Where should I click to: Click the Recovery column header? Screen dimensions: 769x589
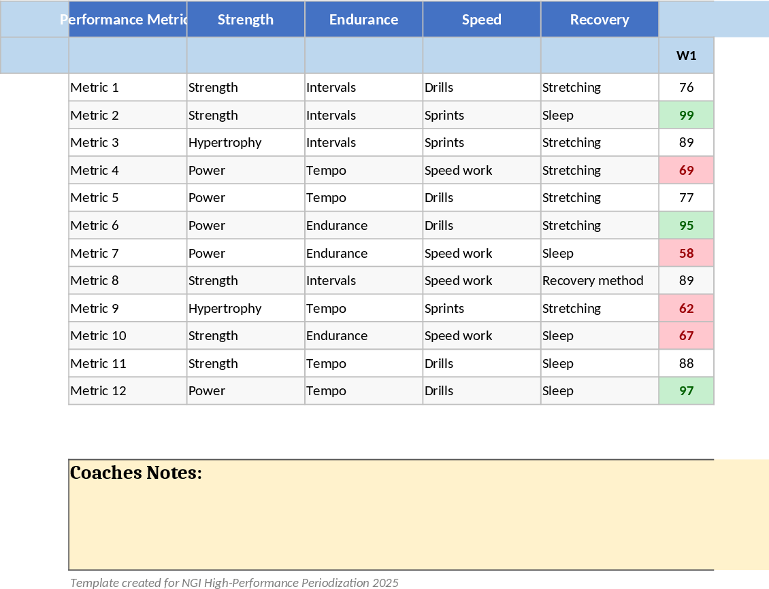tap(600, 20)
